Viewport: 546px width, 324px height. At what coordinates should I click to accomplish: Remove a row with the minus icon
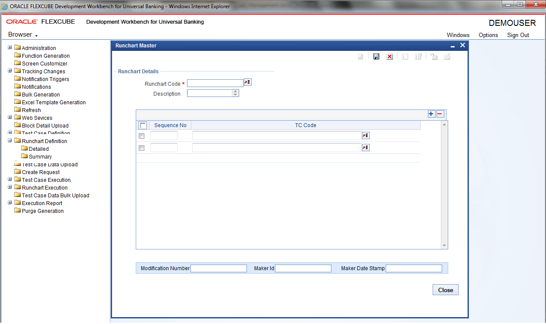coord(440,114)
